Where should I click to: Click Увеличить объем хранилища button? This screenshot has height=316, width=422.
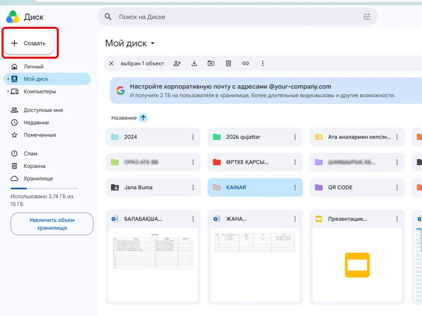pyautogui.click(x=52, y=224)
